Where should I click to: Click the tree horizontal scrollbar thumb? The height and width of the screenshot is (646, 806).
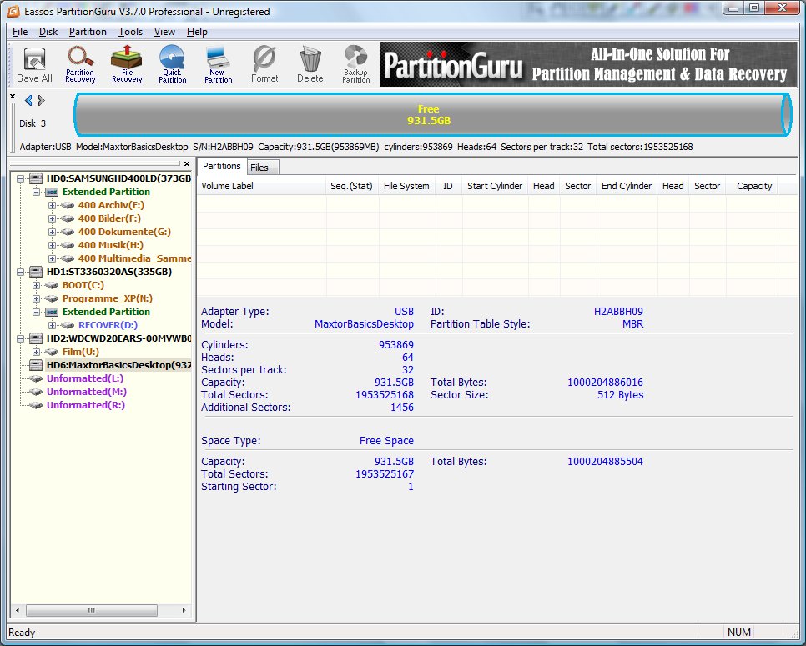coord(92,610)
